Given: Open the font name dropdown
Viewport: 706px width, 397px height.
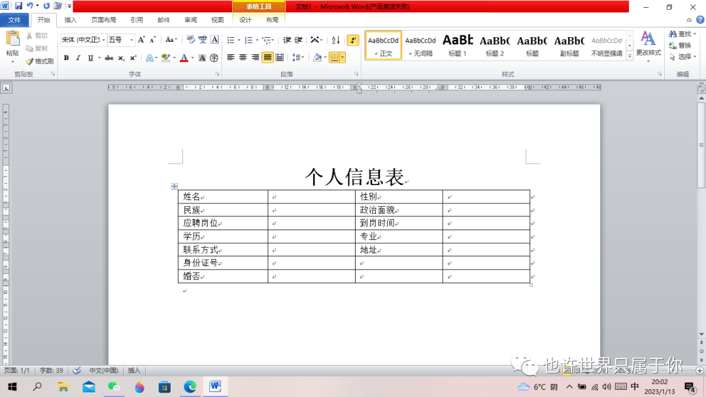Looking at the screenshot, I should click(103, 40).
